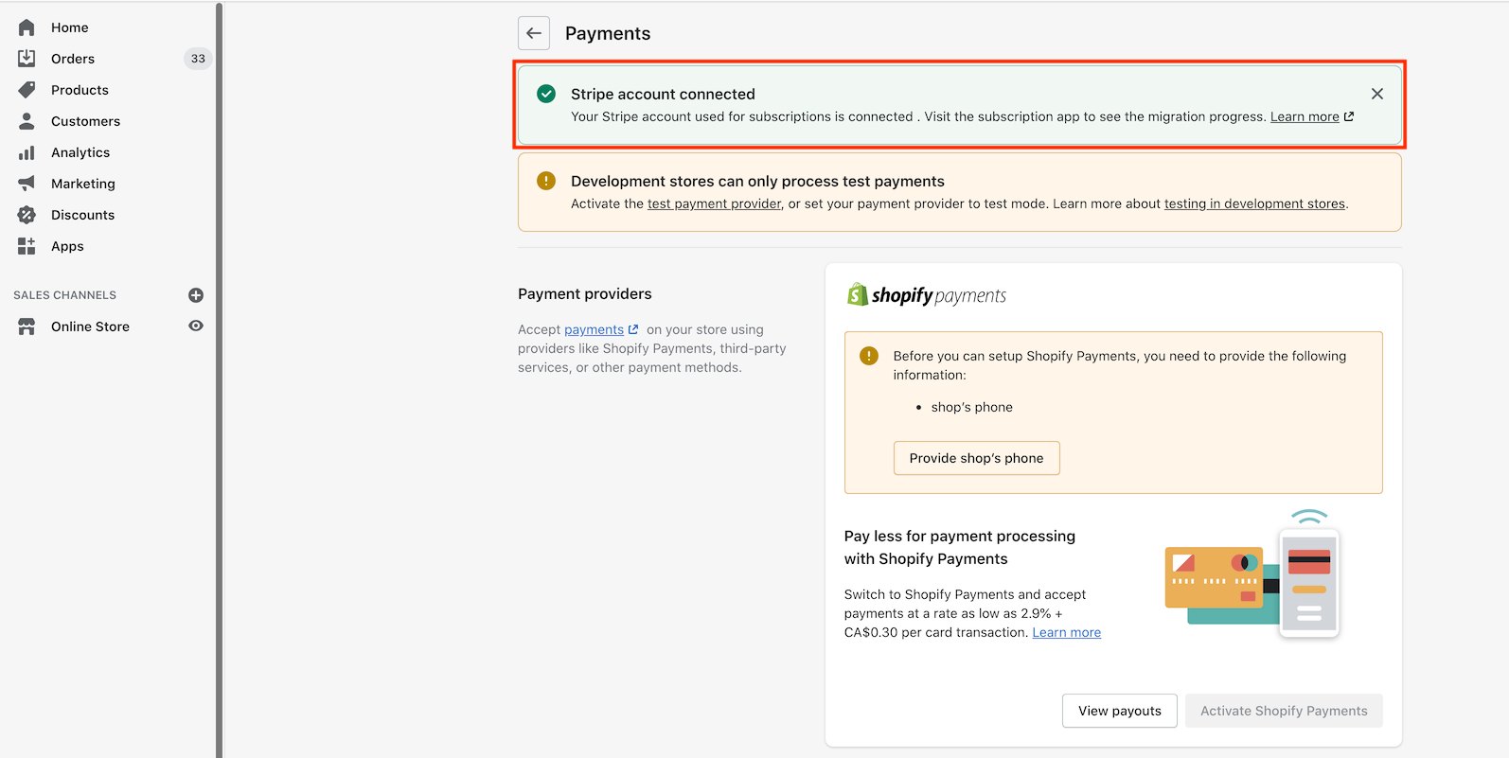Open Customers in the sidebar menu
The height and width of the screenshot is (758, 1509).
coord(85,121)
